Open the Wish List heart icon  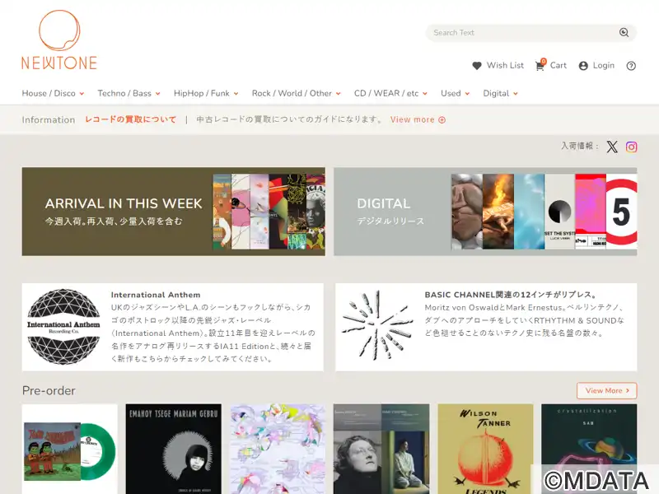(x=477, y=66)
